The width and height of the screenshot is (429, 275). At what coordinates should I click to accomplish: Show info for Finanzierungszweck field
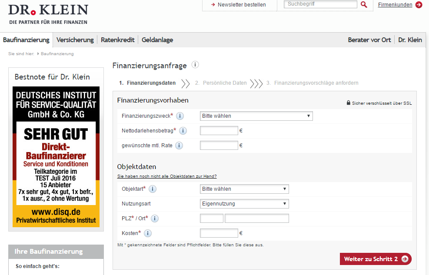pyautogui.click(x=180, y=116)
